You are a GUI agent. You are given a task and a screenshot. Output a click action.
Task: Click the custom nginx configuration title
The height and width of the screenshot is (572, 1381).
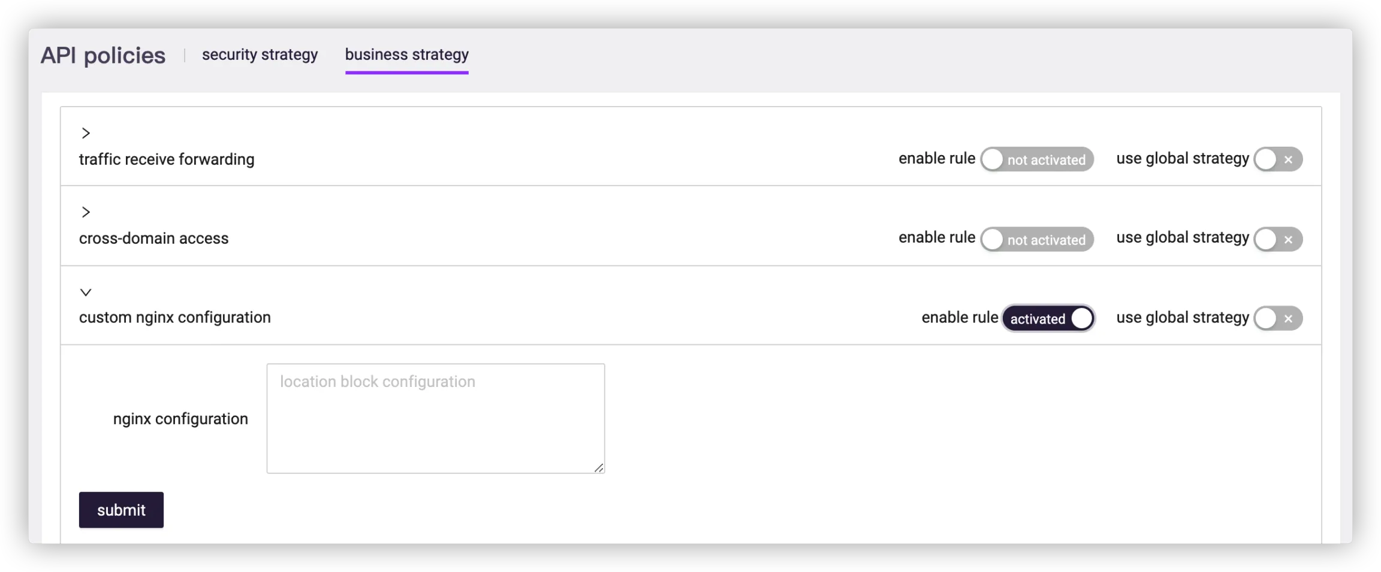[174, 317]
